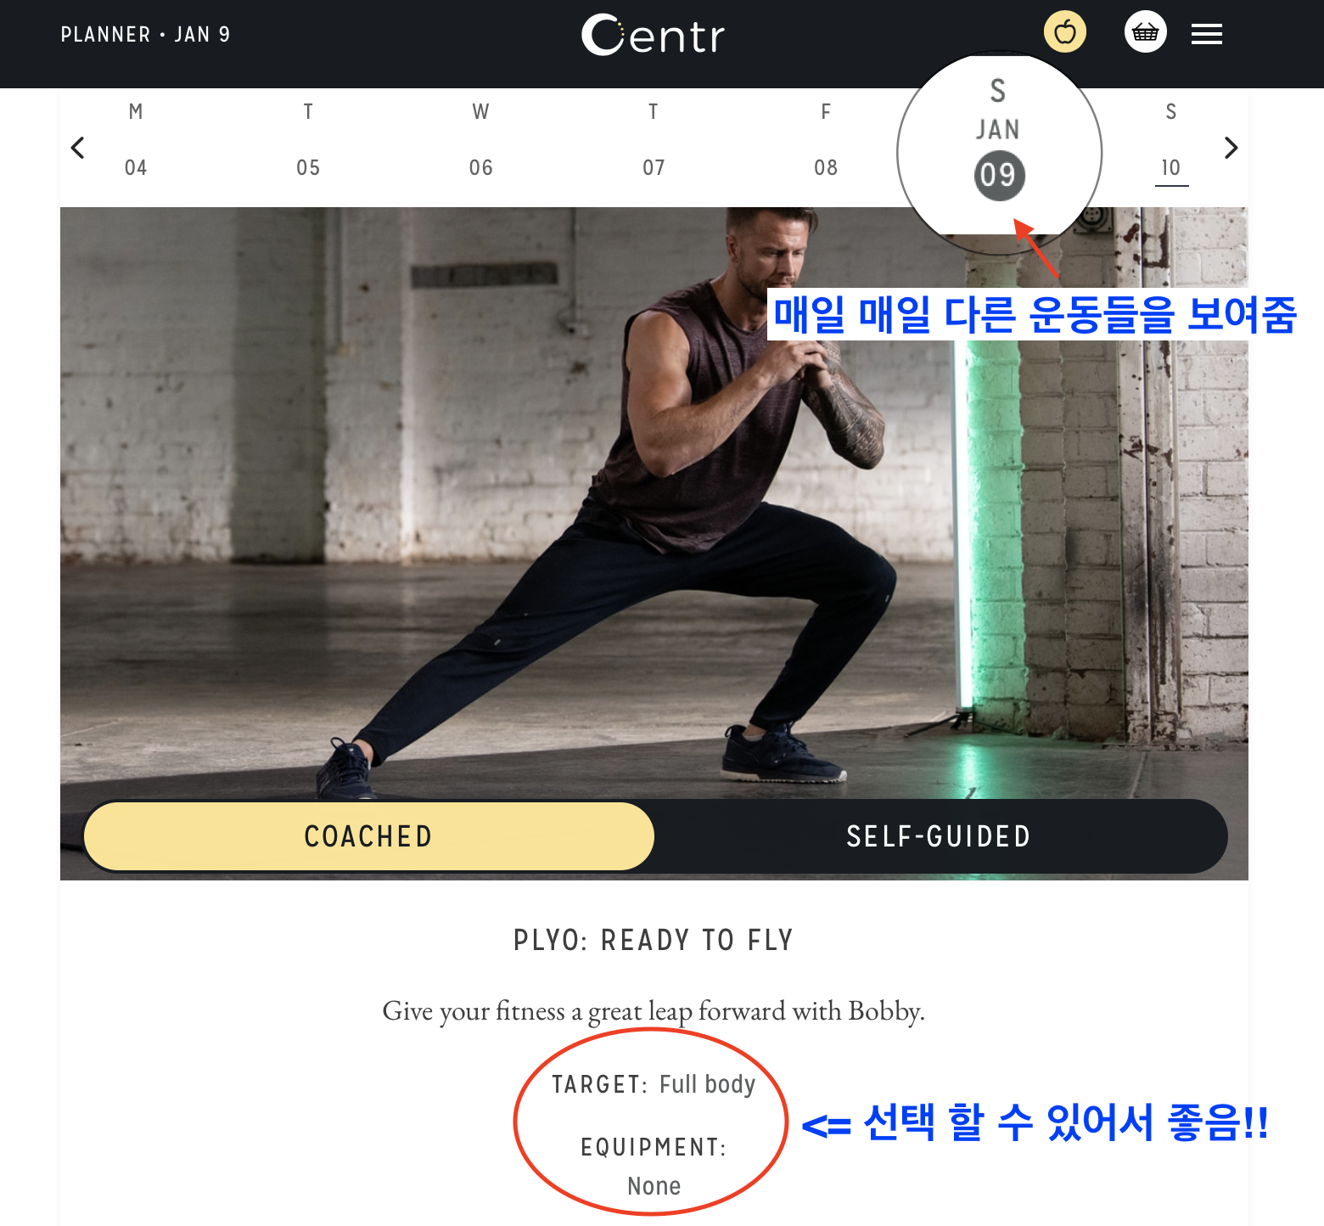Select Monday 04 in the planner

(x=136, y=140)
